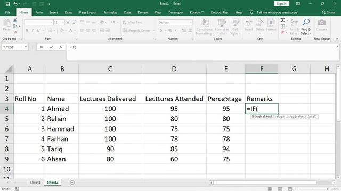Open the File menu
Screen dimensions: 341x191
click(x=7, y=12)
